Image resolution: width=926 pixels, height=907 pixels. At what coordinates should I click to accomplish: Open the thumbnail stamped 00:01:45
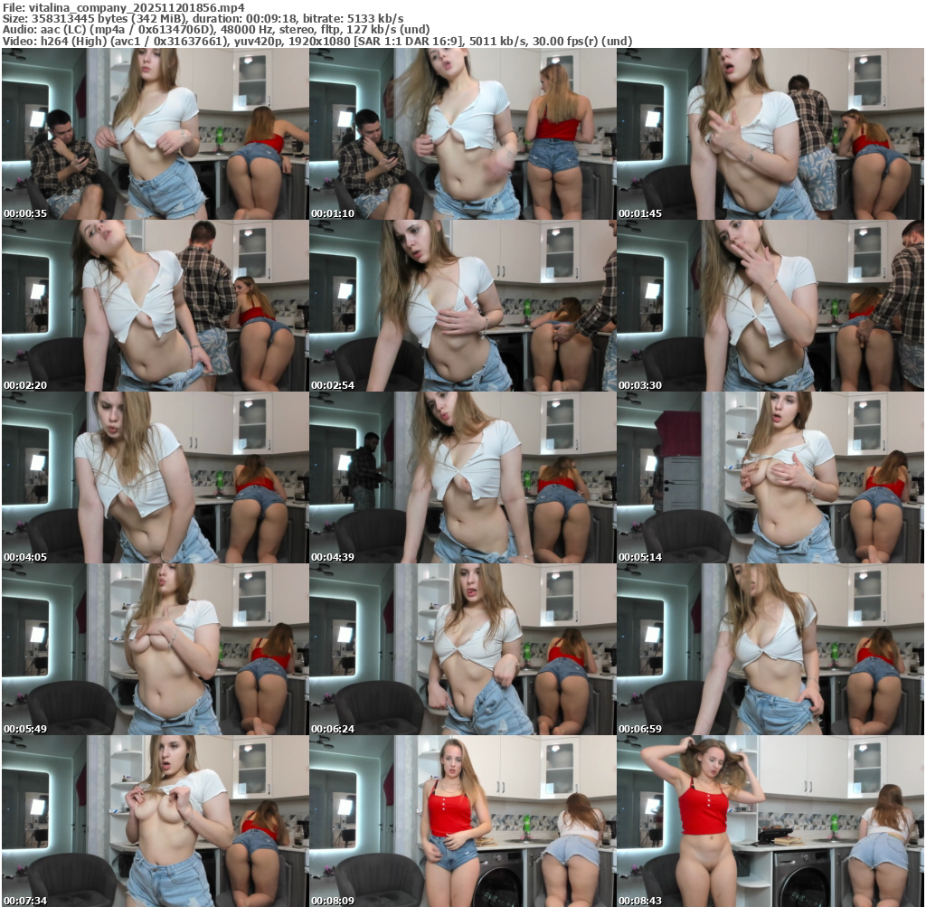[x=770, y=134]
